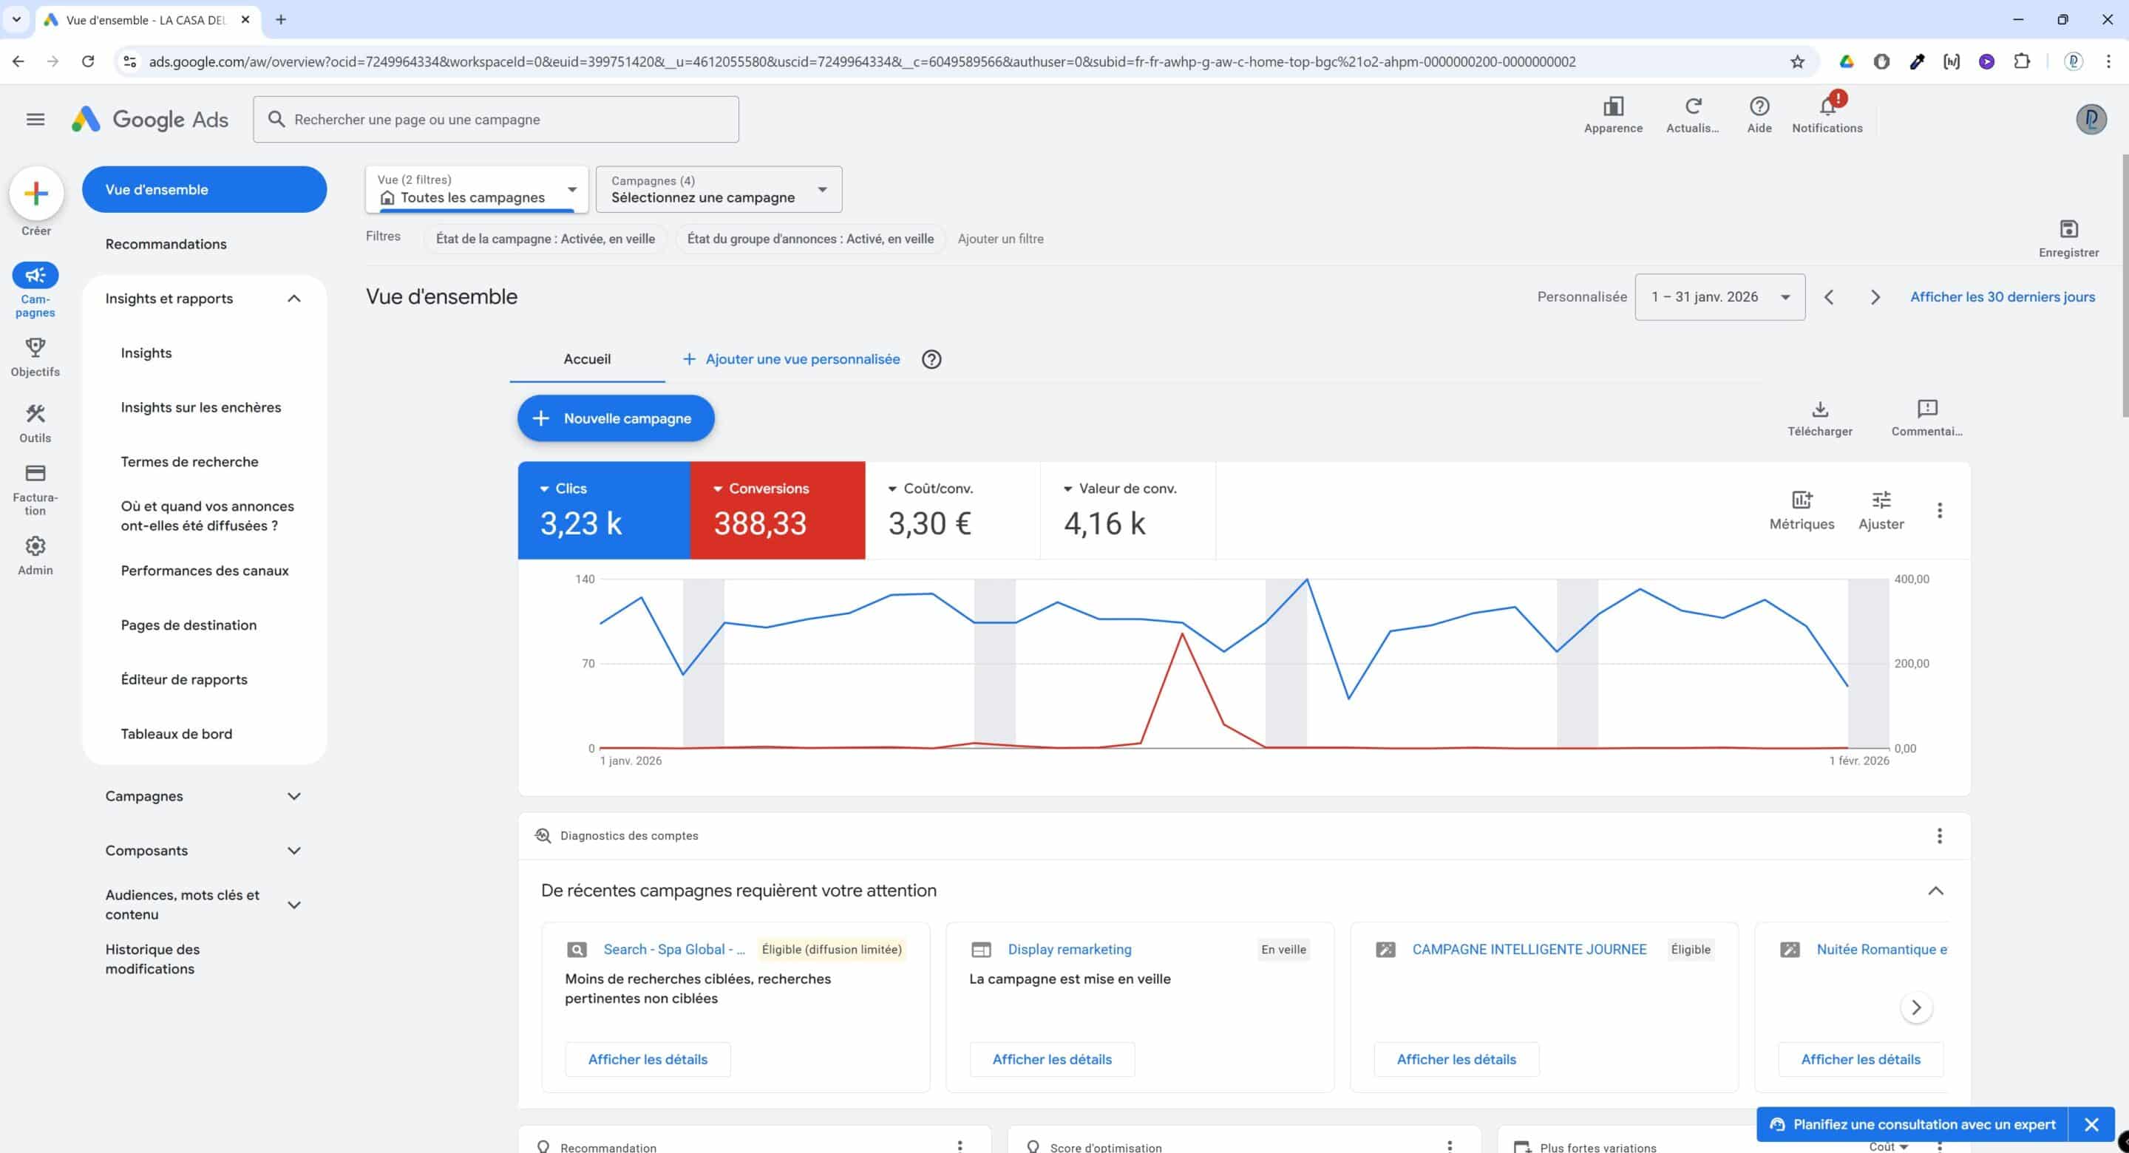Open the date range dropdown

coord(1719,296)
